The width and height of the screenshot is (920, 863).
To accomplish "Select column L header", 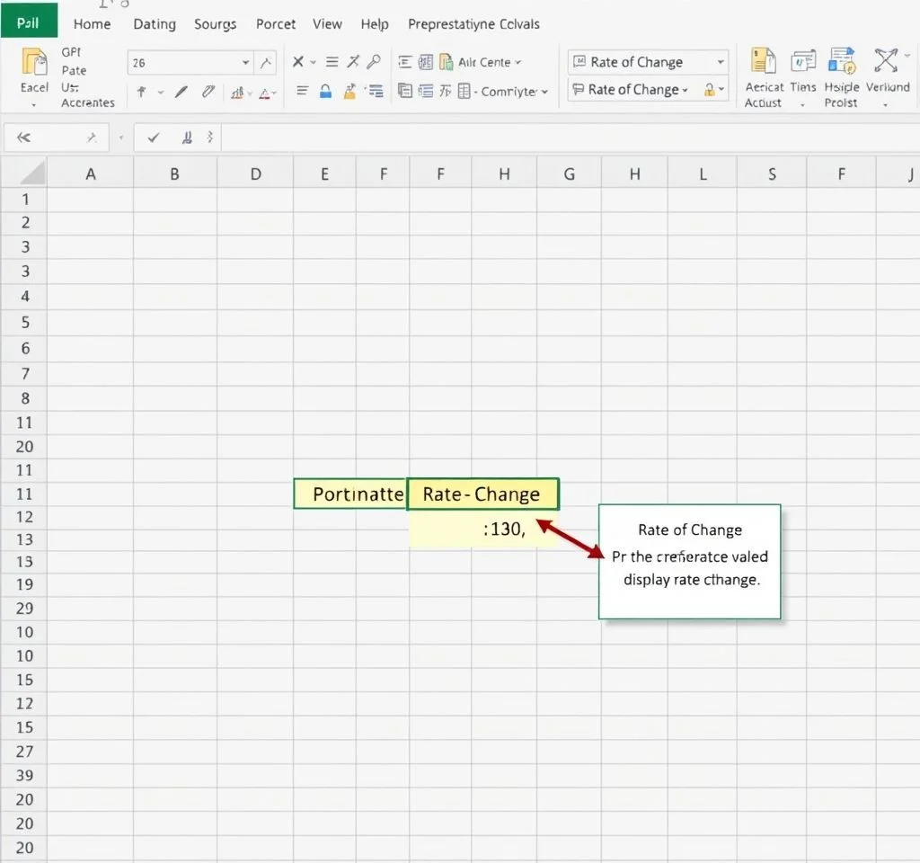I will [703, 173].
